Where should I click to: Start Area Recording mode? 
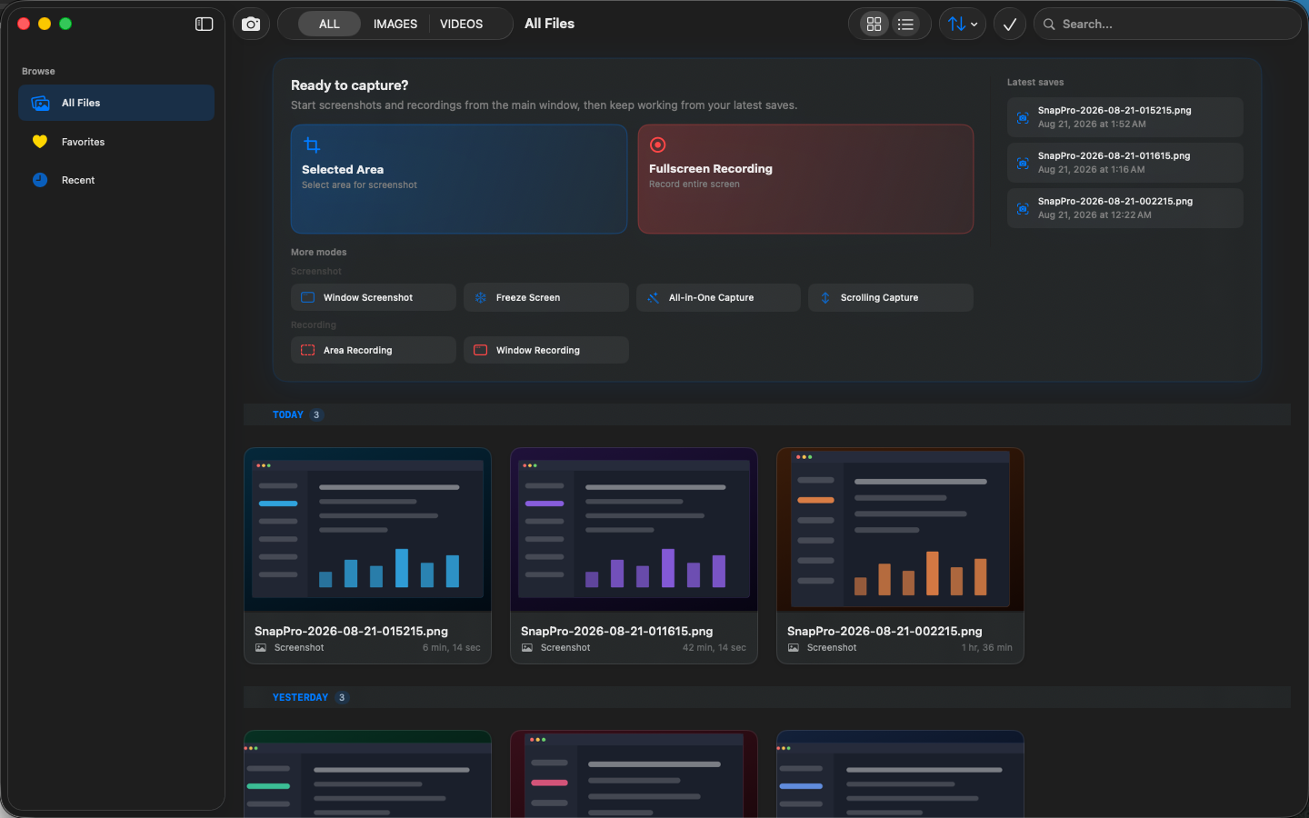click(374, 350)
